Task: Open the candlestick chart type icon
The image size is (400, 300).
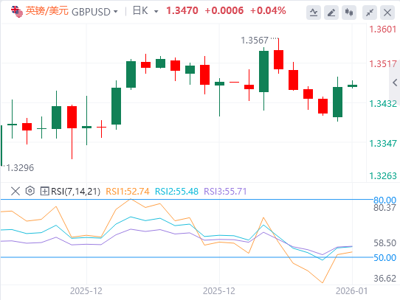Action: coord(349,13)
